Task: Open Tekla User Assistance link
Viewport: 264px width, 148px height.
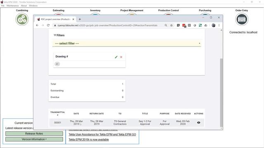Action: (x=102, y=134)
